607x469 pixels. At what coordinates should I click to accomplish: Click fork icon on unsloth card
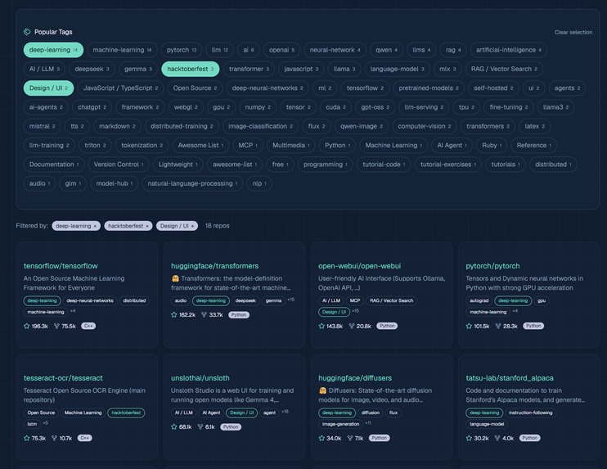coord(200,426)
